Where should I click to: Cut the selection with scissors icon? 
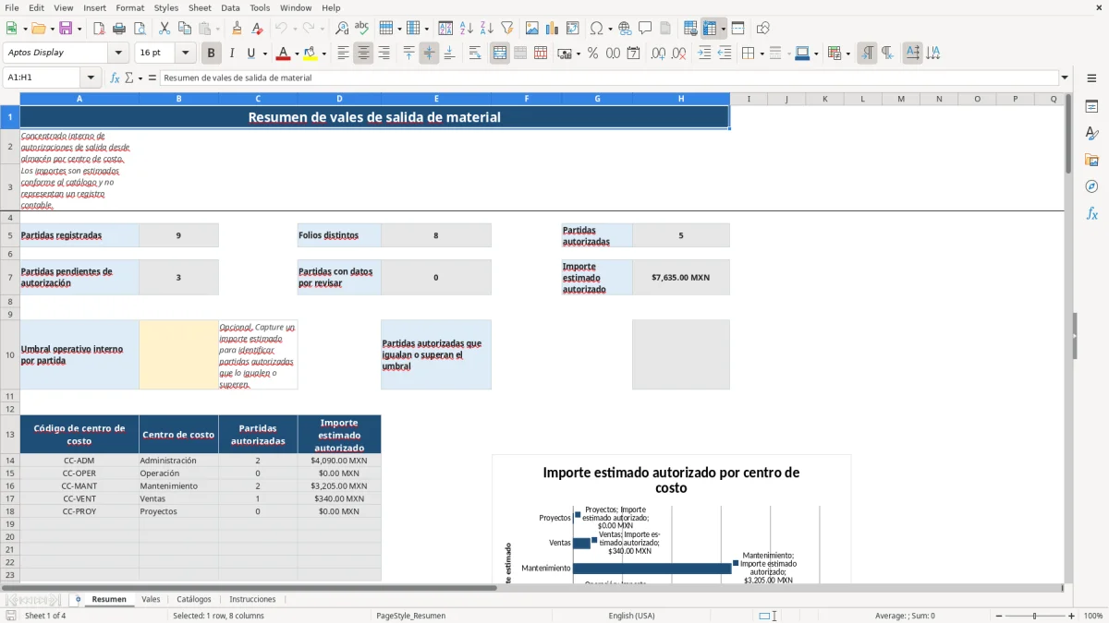tap(165, 29)
